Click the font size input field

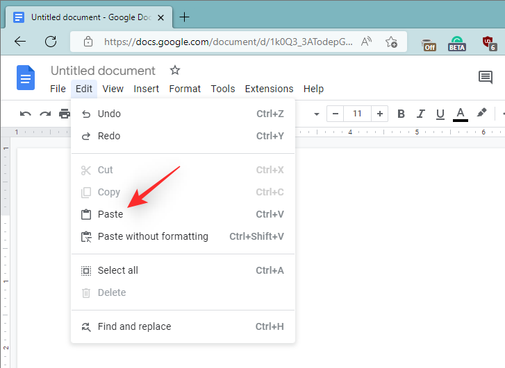point(357,114)
